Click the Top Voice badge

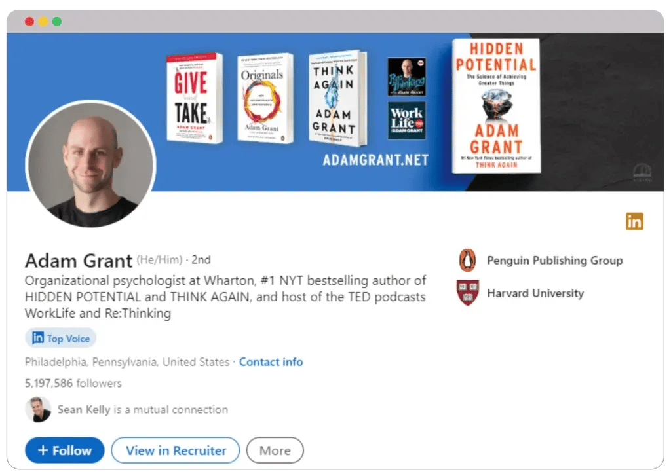pos(61,339)
